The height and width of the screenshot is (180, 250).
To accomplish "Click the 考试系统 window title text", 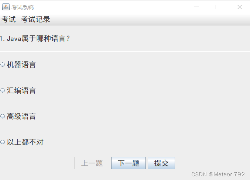I will click(x=23, y=7).
